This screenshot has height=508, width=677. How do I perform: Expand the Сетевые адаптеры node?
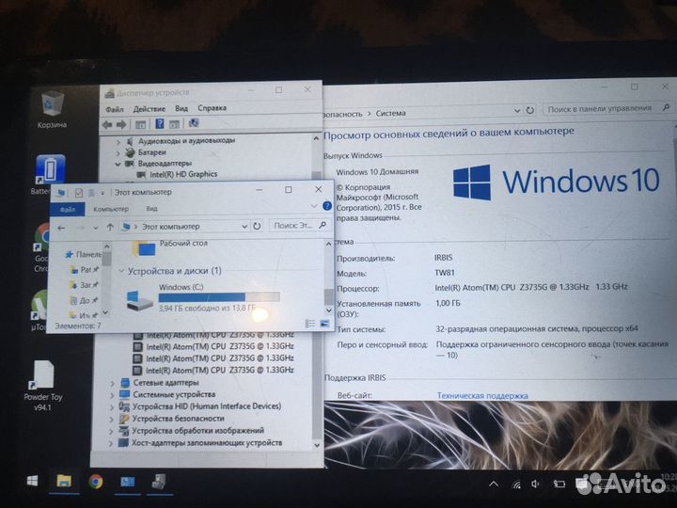tap(112, 383)
